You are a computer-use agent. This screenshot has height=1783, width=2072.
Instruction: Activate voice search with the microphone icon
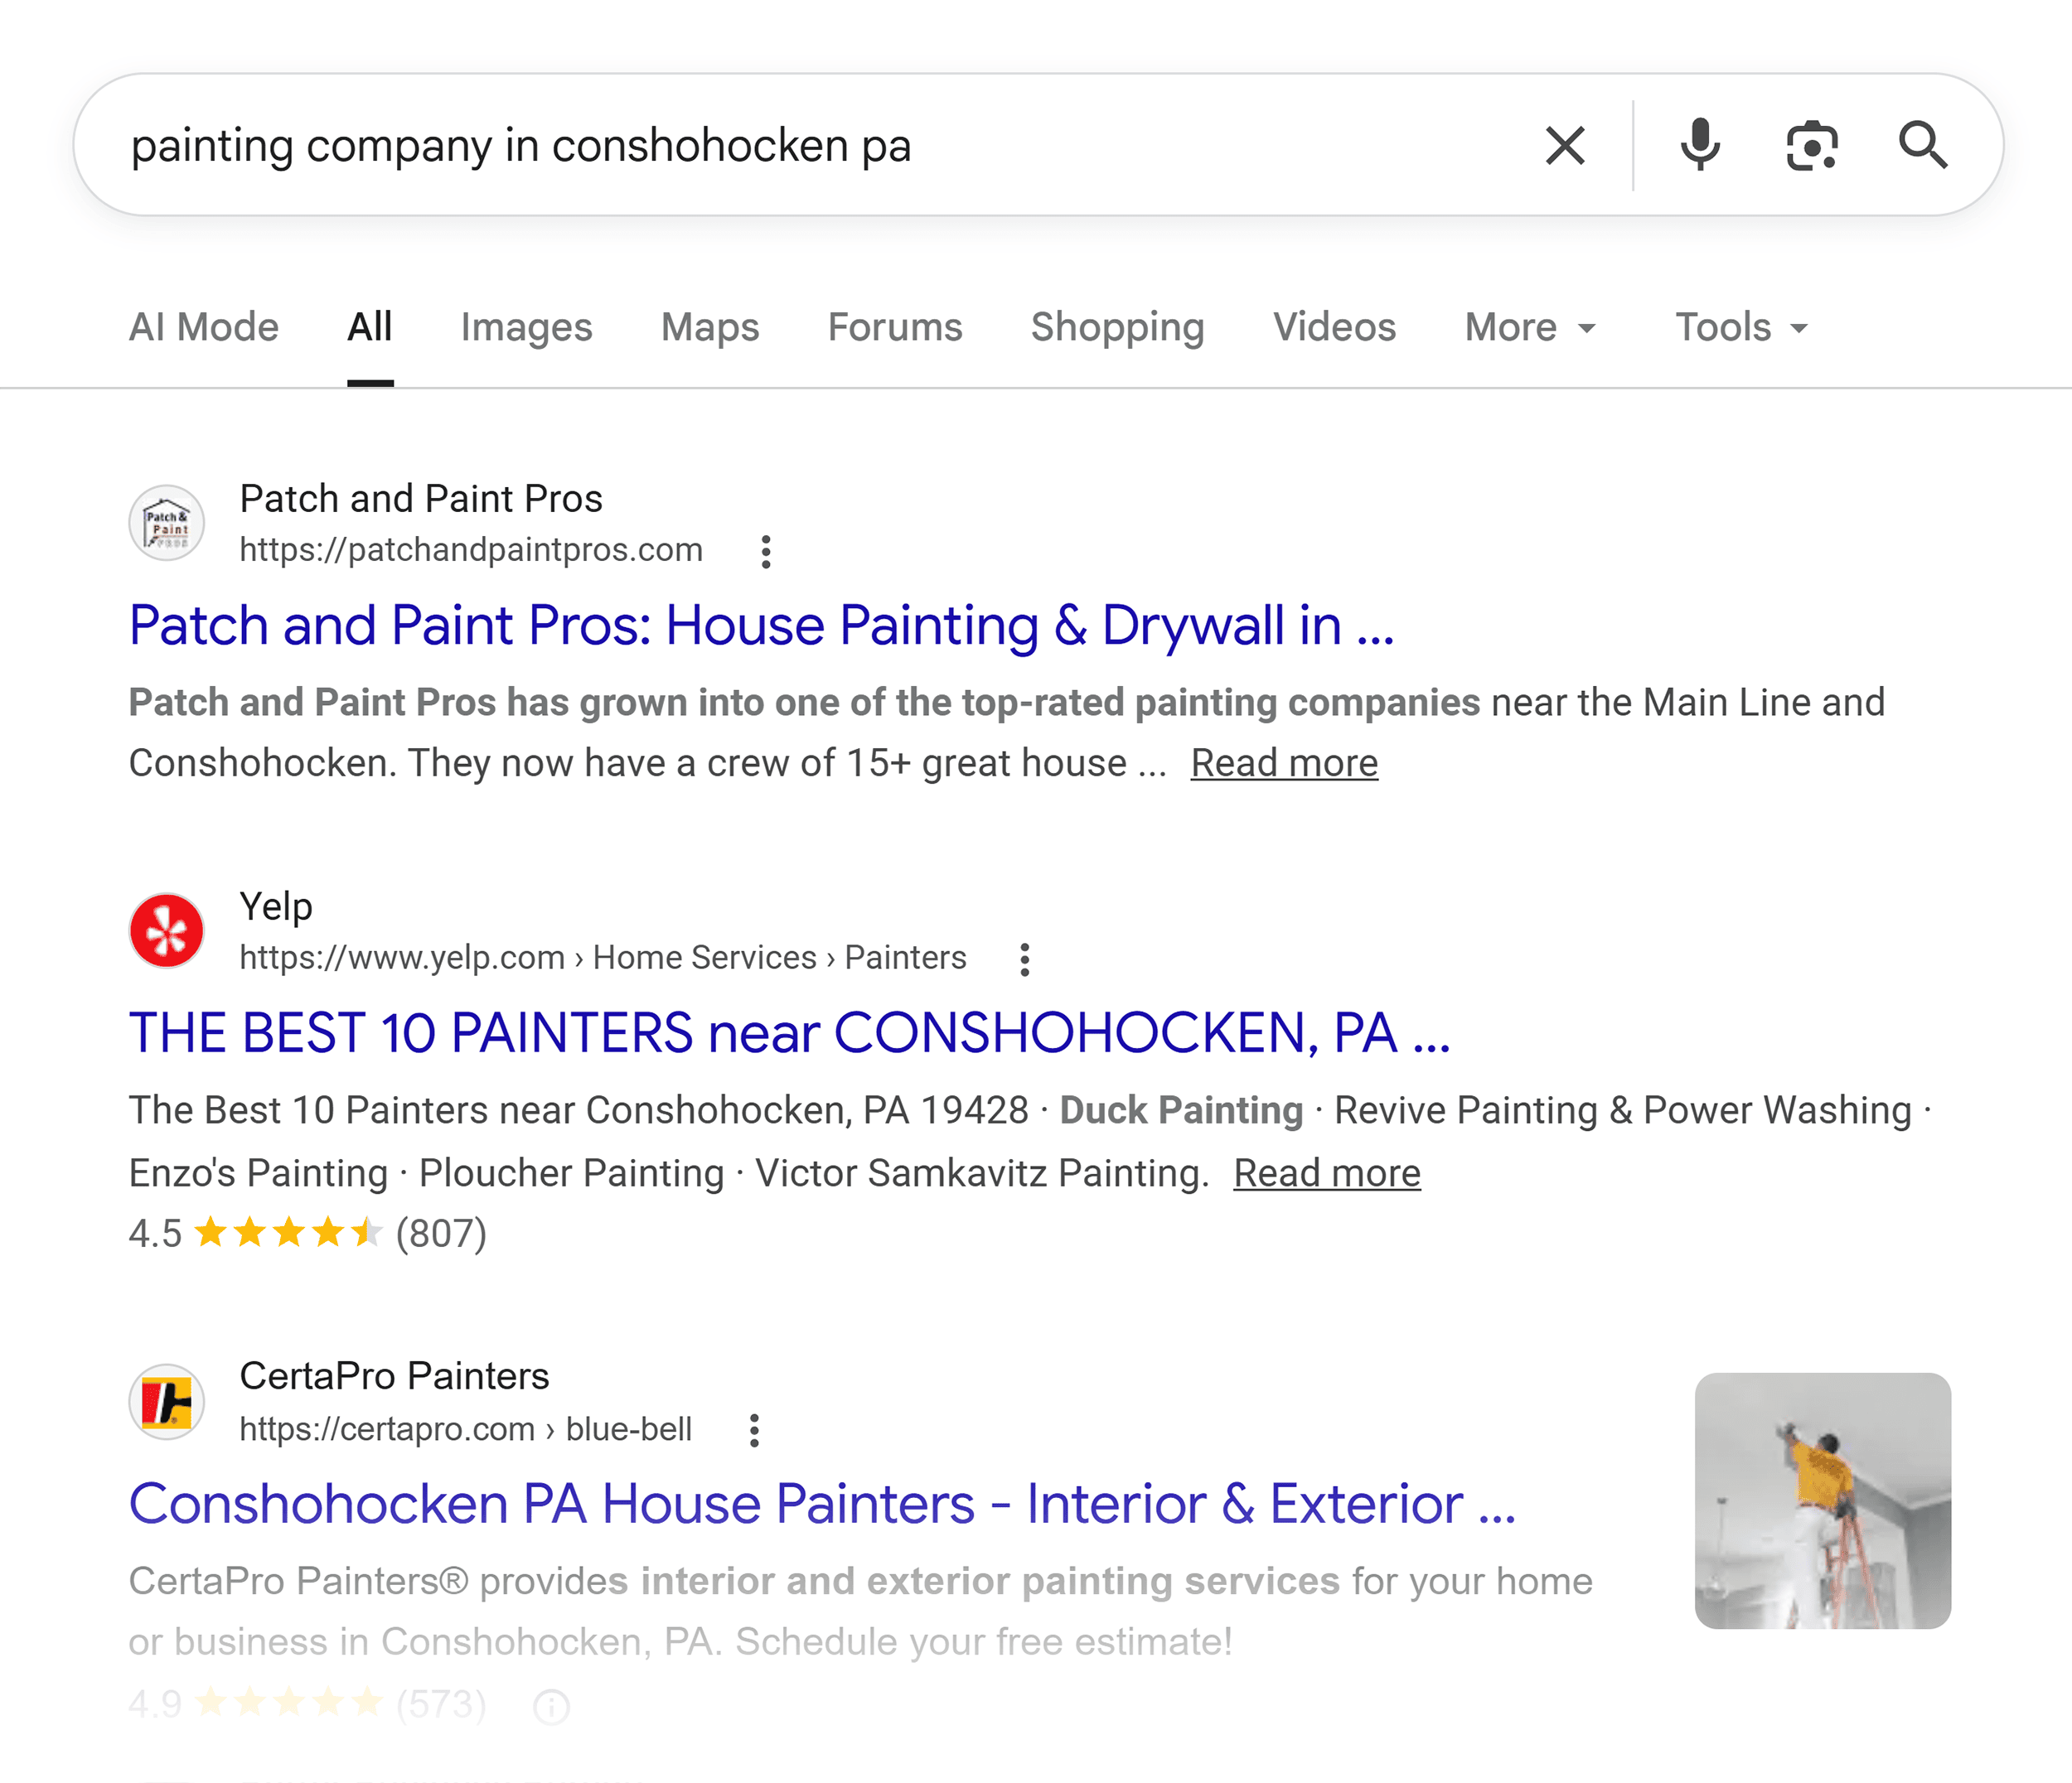coord(1698,146)
